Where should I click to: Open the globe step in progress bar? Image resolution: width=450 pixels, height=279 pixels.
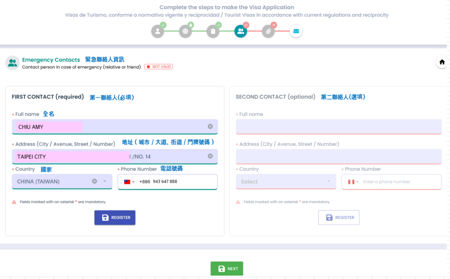tap(185, 32)
